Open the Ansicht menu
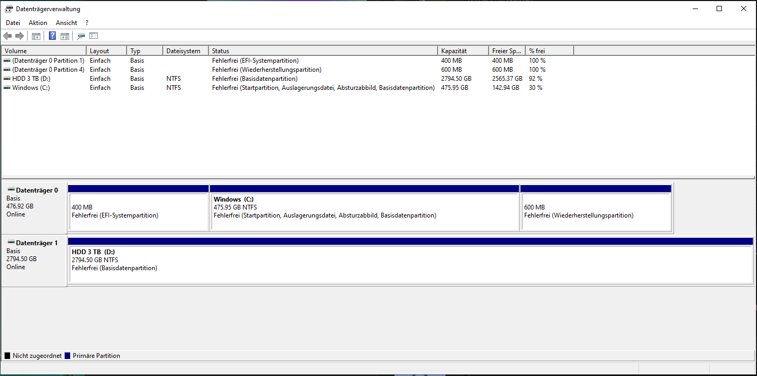757x376 pixels. pyautogui.click(x=66, y=22)
